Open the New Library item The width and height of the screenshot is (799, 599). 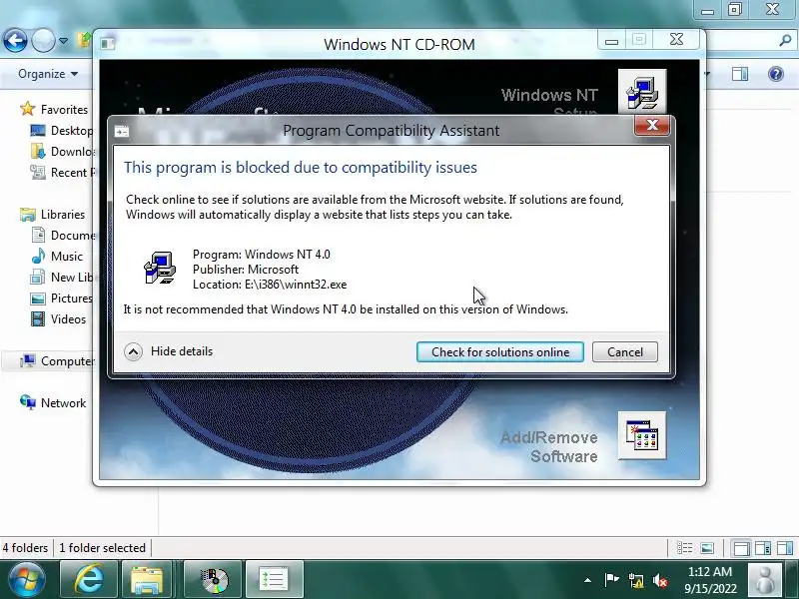tap(62, 278)
